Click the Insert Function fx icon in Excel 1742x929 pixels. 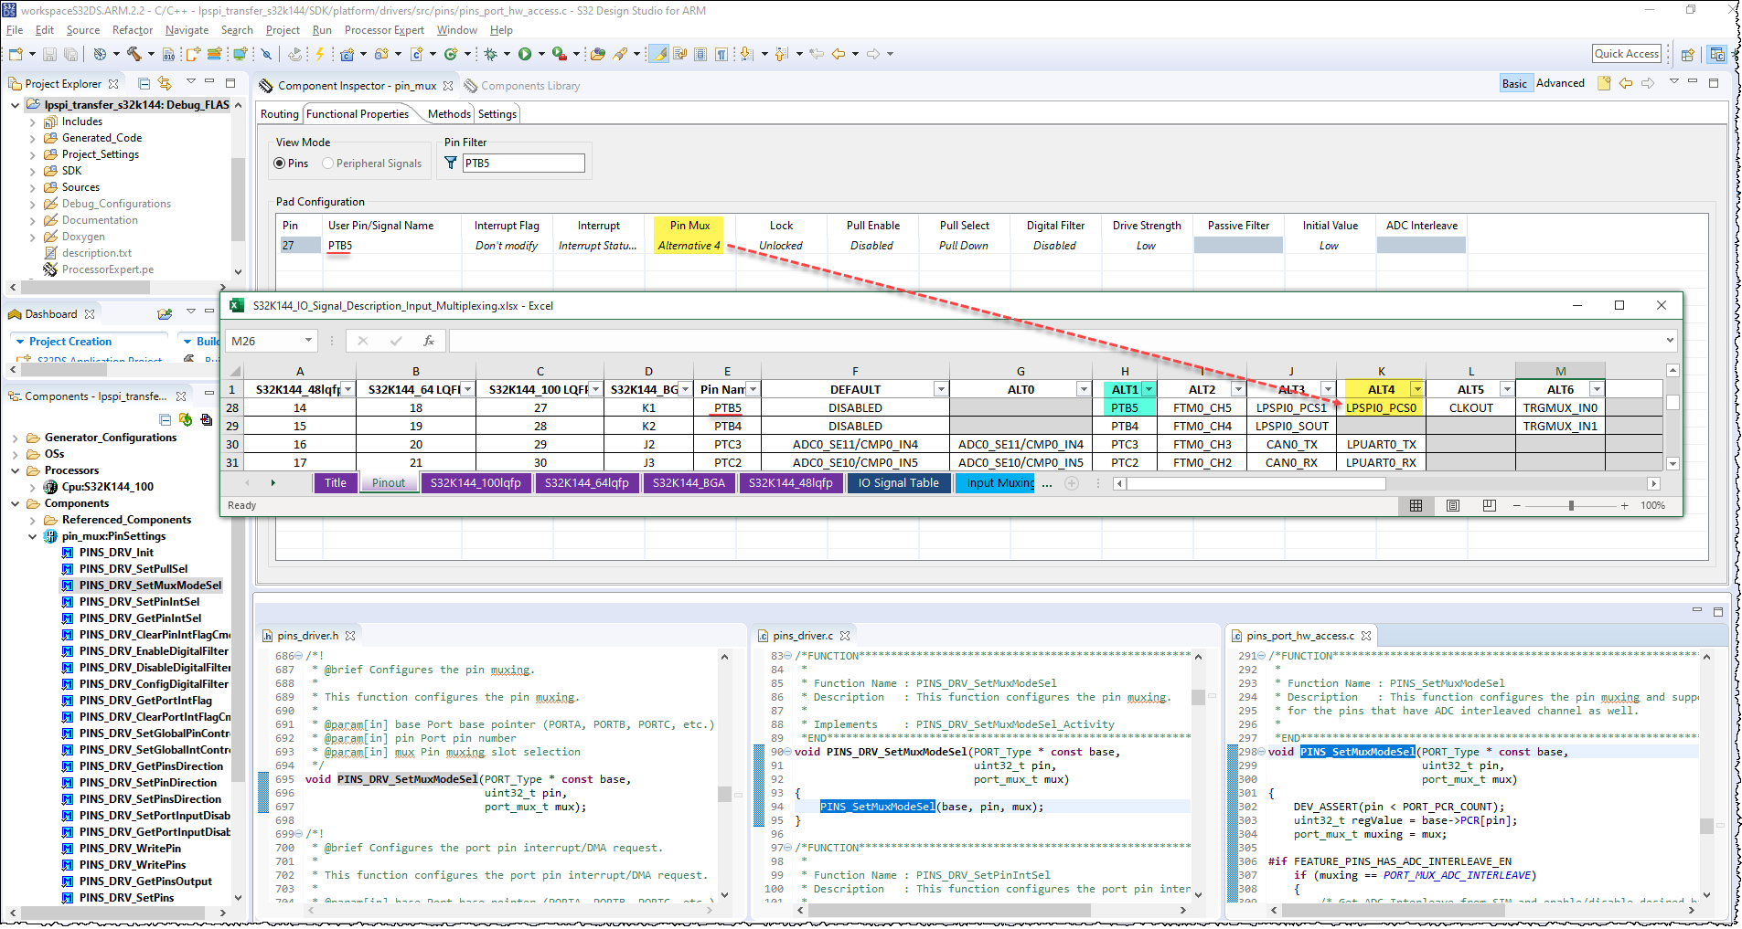pyautogui.click(x=429, y=340)
